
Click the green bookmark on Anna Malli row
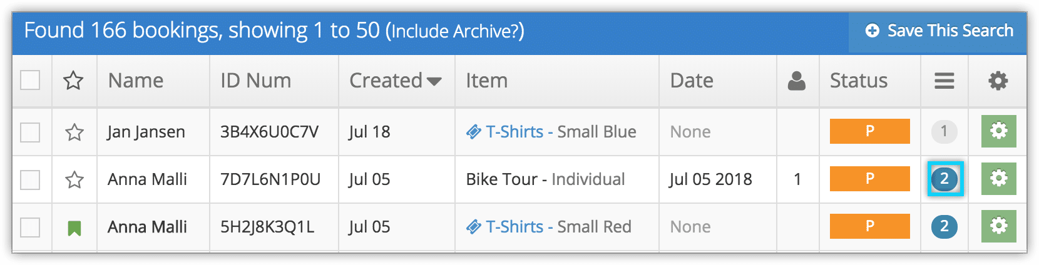[x=74, y=228]
